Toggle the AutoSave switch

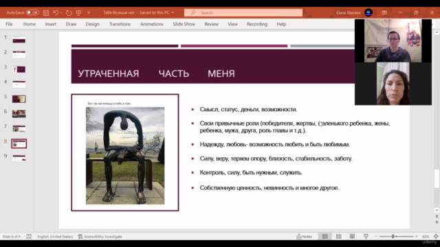[32, 12]
